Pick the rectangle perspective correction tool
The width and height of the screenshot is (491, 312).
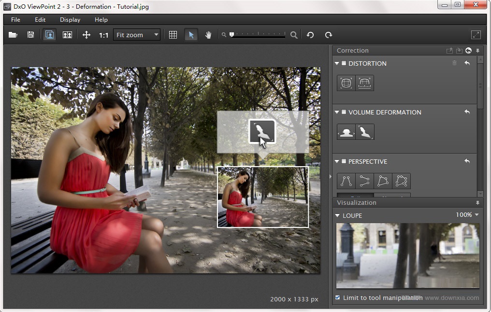point(383,181)
